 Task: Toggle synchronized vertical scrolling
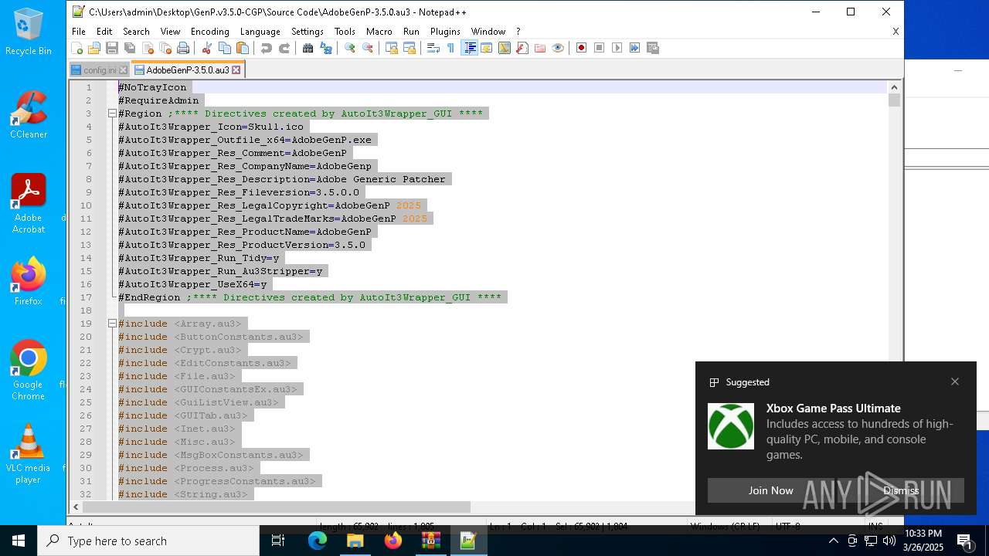pyautogui.click(x=392, y=48)
